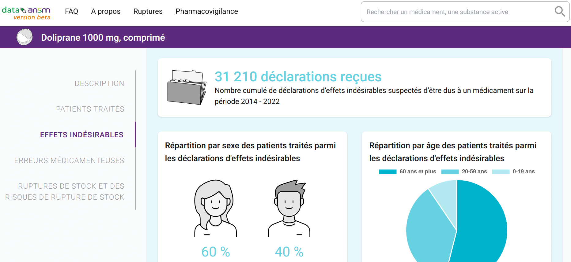
Task: Toggle the 0-19 ans legend
Action: click(513, 172)
